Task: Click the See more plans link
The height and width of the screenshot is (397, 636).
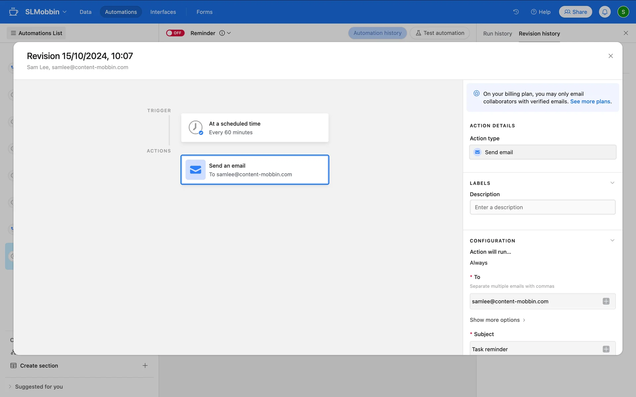Action: (x=590, y=102)
